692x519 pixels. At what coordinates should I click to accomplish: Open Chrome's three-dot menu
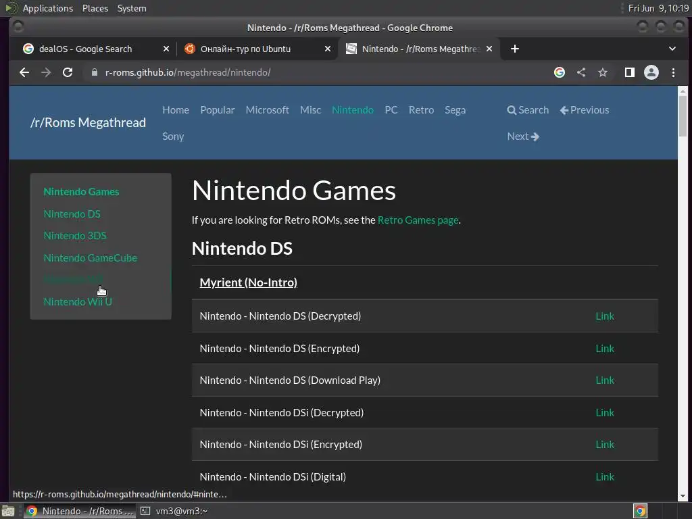(674, 72)
